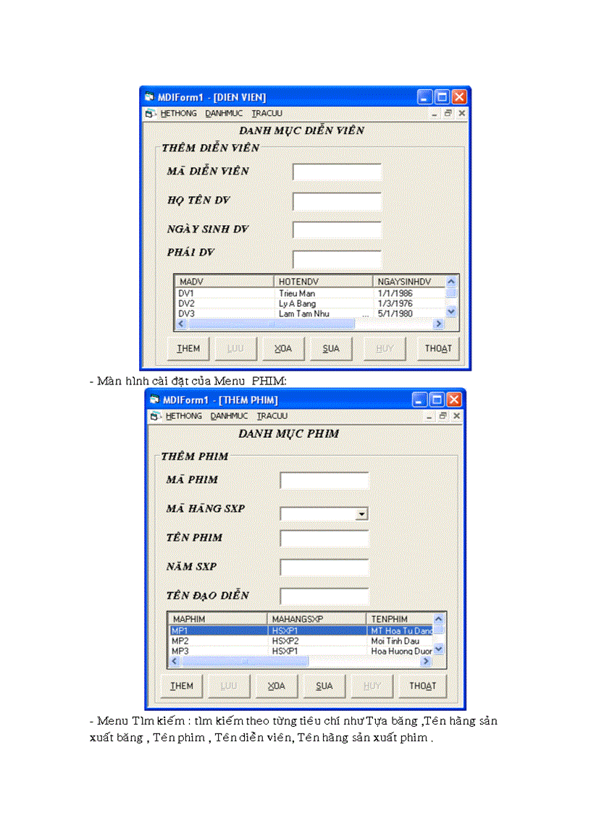Open the MÃ HÃNG SXP combo box dropdown
This screenshot has height=813, width=591.
361,514
